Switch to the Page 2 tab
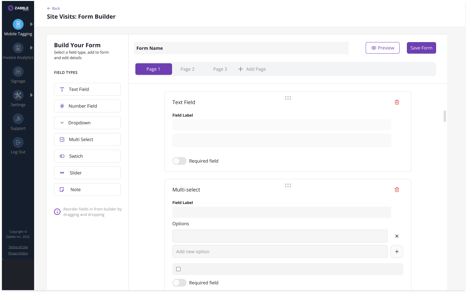This screenshot has height=293, width=467. click(x=187, y=69)
